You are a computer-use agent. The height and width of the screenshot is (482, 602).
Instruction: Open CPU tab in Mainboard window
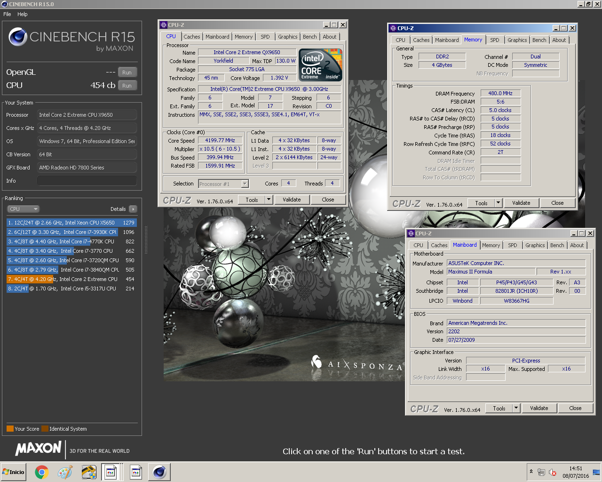419,245
